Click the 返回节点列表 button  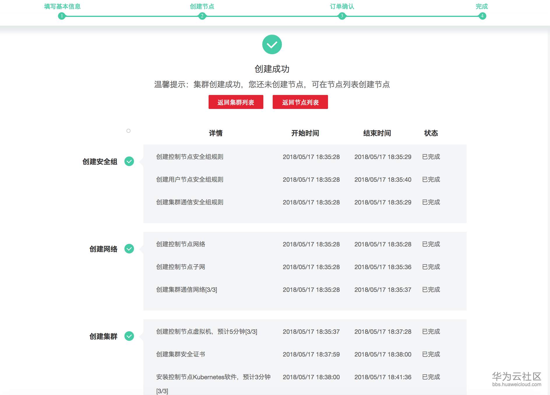(300, 102)
